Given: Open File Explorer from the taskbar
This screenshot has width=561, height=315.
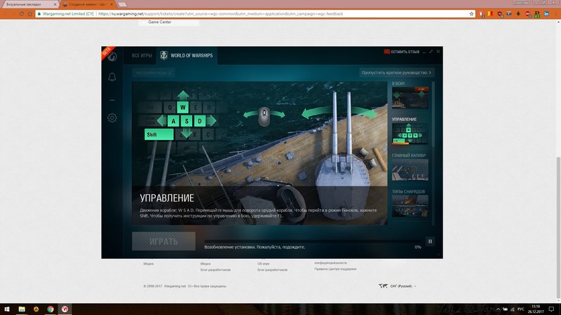Looking at the screenshot, I should click(22, 309).
